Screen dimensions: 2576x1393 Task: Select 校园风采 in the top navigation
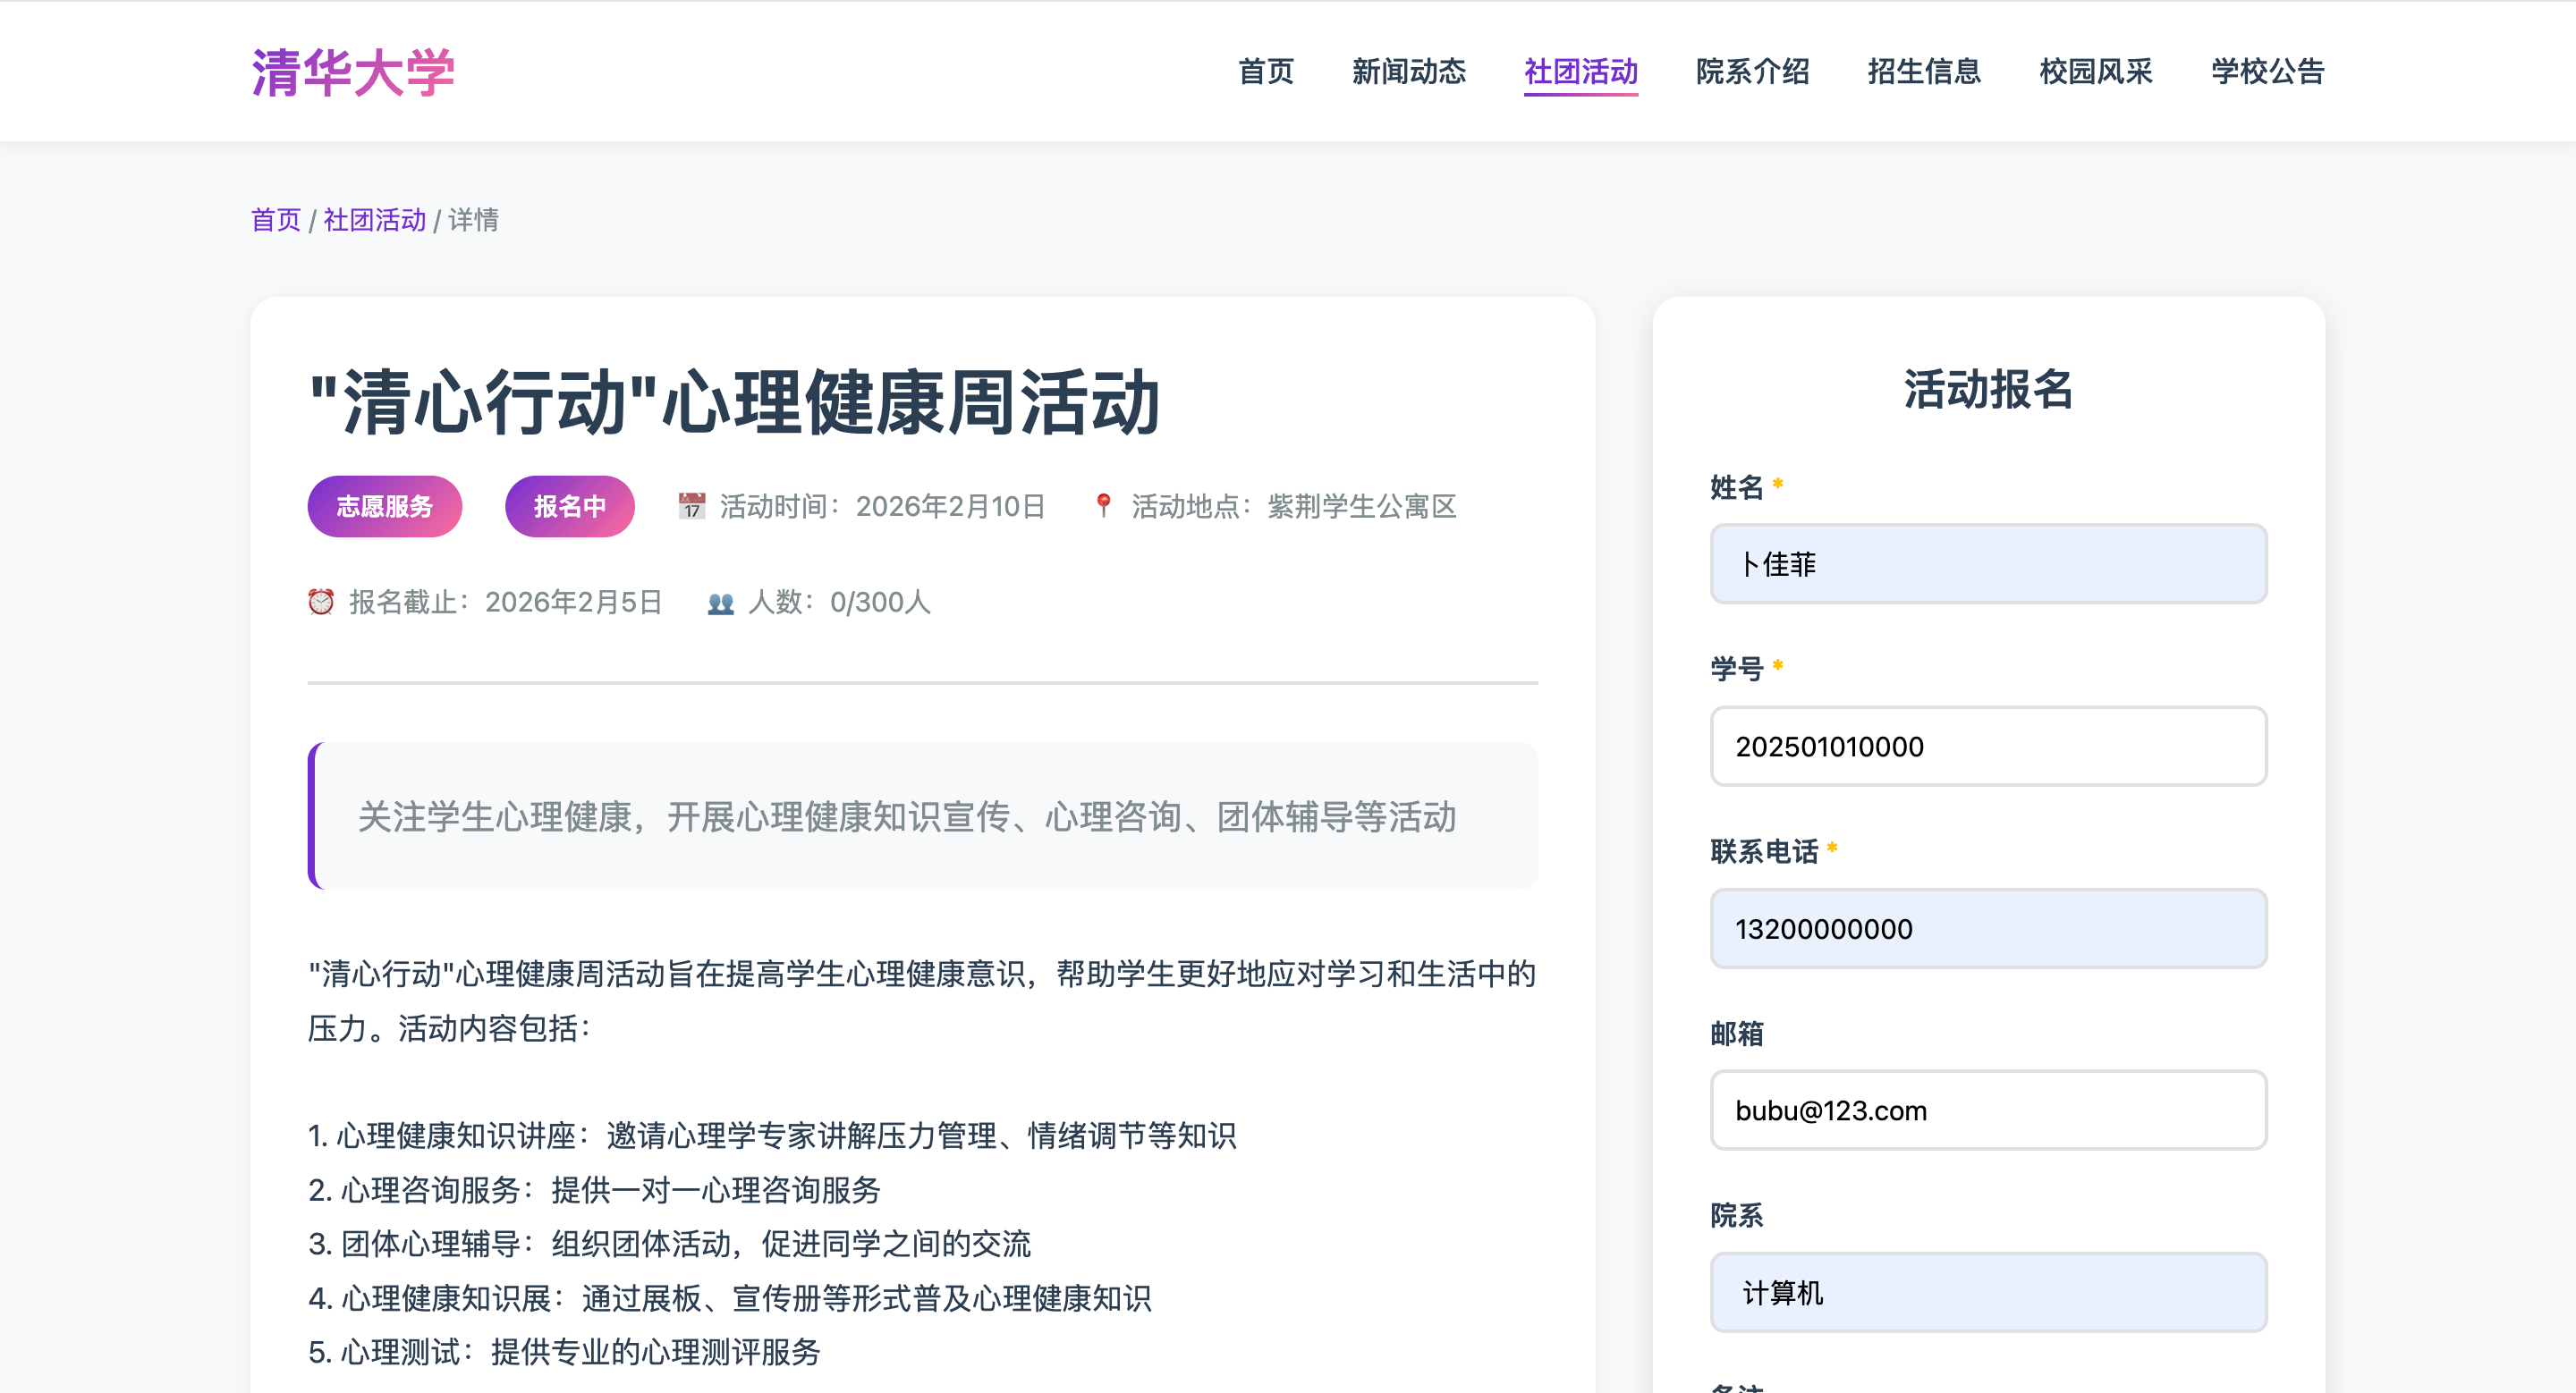[2096, 72]
